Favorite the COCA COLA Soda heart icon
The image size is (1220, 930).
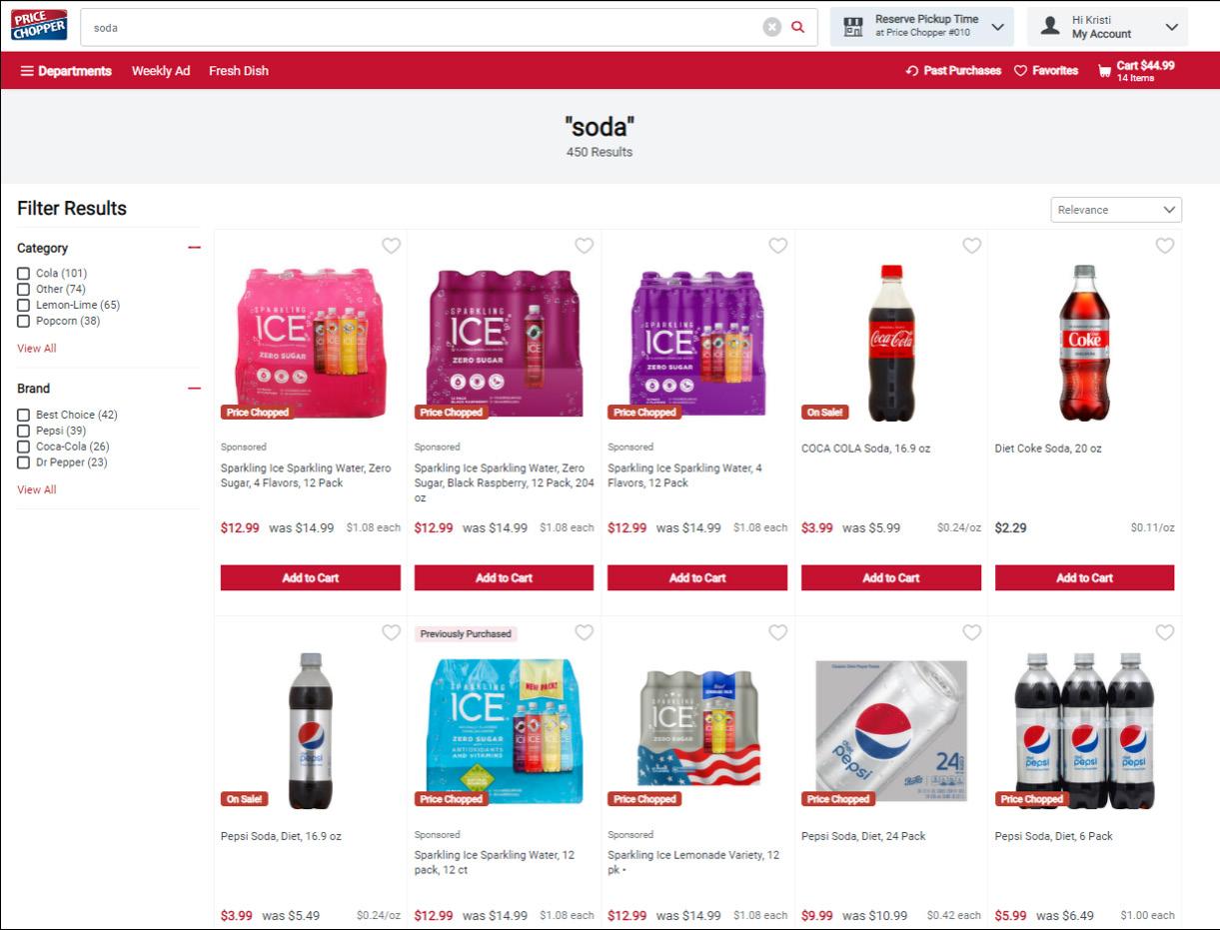pos(971,246)
